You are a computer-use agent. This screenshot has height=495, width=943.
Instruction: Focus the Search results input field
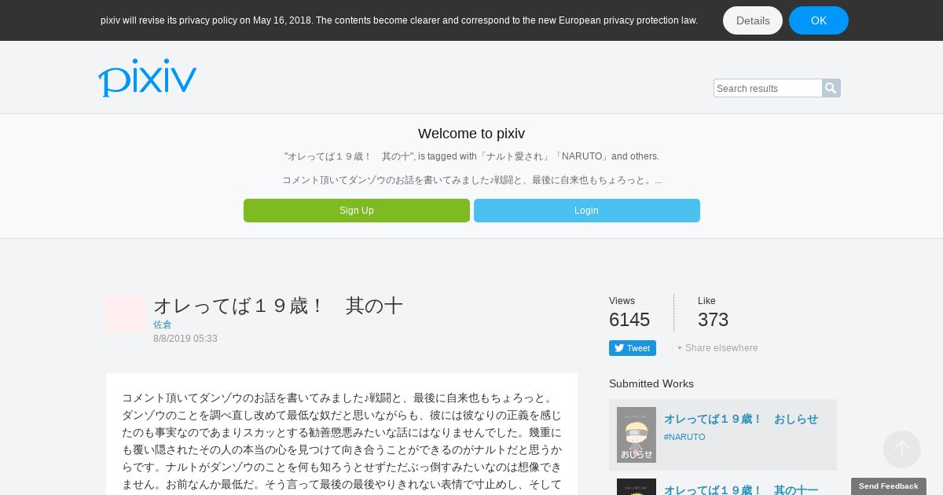(768, 88)
